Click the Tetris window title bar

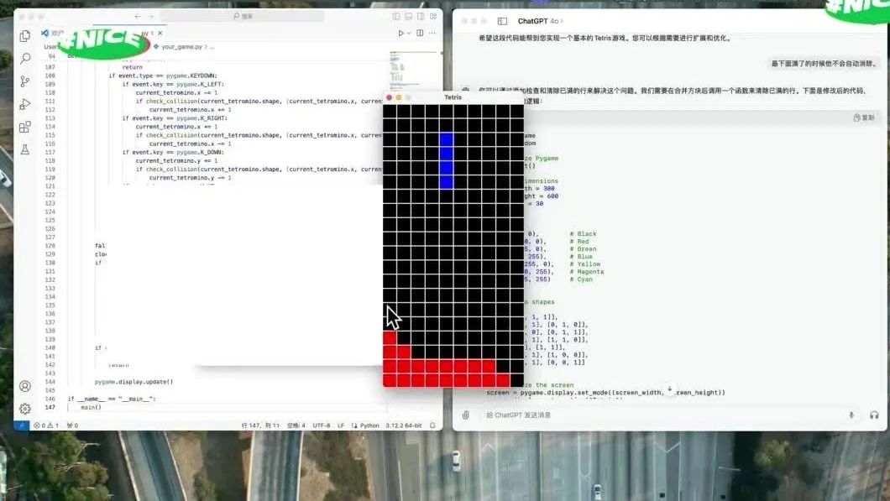tap(453, 97)
